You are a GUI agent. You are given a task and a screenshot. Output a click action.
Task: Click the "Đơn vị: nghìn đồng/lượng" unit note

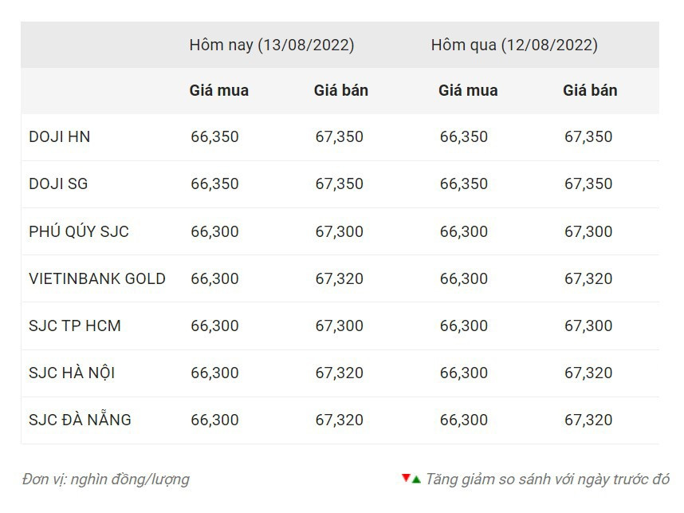click(x=106, y=479)
